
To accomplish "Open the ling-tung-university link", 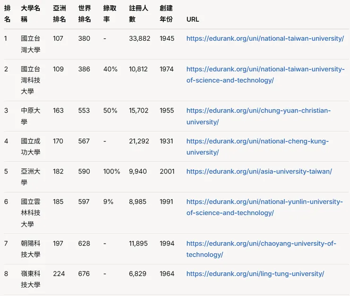I will [x=255, y=274].
